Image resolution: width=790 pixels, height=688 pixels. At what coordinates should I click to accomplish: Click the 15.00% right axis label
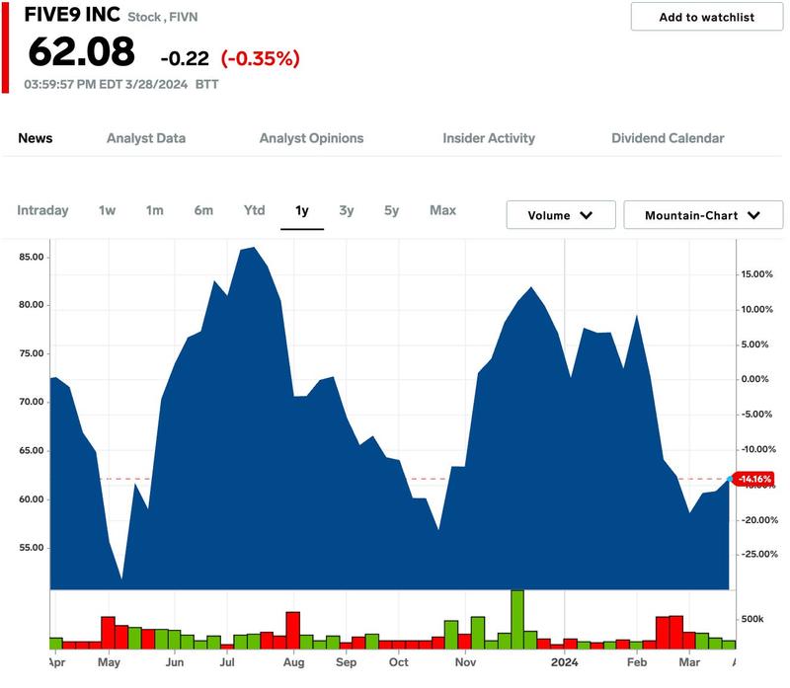(x=756, y=274)
